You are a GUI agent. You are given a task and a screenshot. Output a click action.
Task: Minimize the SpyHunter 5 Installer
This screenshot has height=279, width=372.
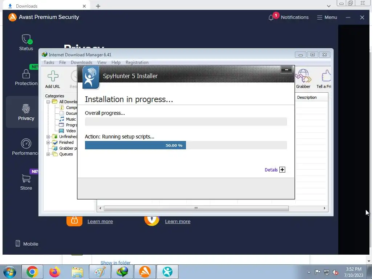(x=287, y=70)
